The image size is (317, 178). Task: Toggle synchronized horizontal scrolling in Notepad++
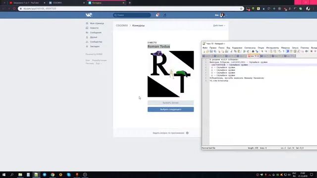(274, 51)
